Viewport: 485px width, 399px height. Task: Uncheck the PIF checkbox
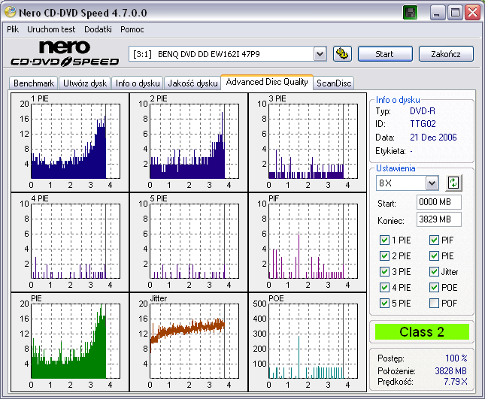434,240
